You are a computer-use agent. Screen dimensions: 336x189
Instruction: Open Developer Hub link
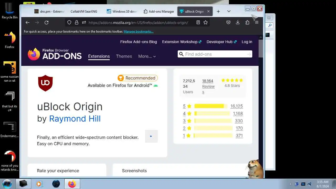pos(222,42)
